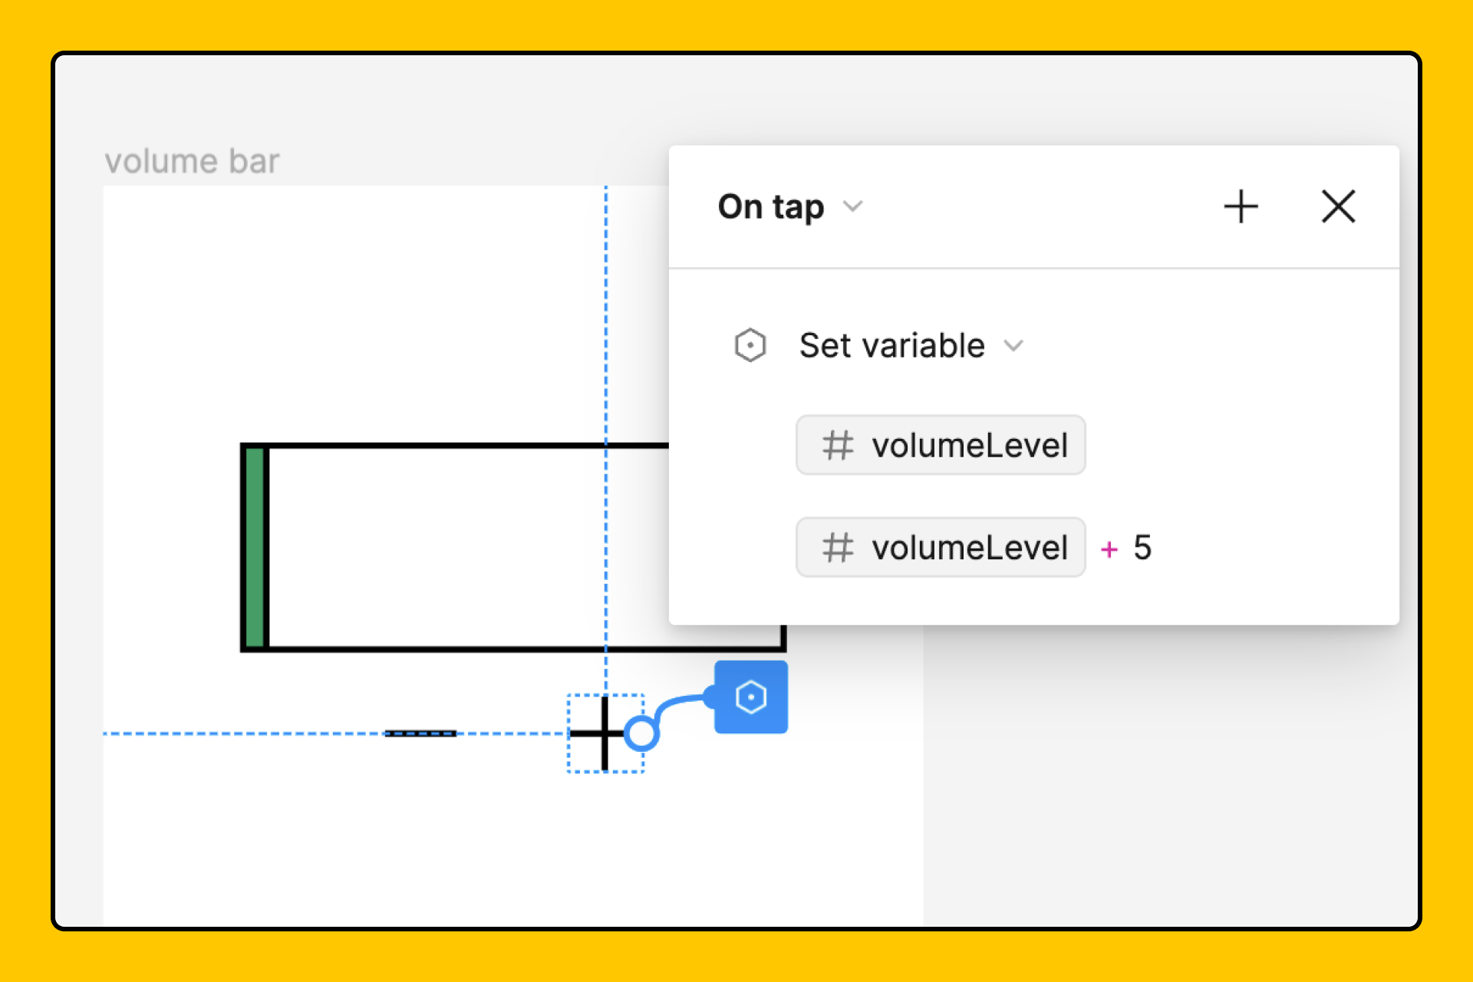1473x982 pixels.
Task: Click the pink plus operator before the 5
Action: point(1109,549)
